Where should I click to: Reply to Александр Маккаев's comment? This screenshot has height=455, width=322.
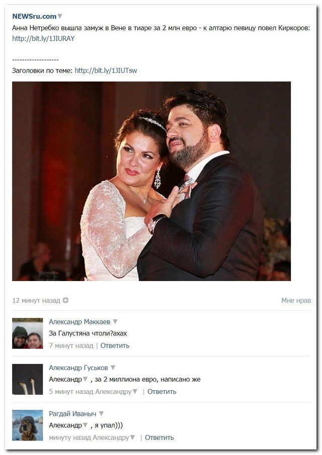(x=115, y=345)
